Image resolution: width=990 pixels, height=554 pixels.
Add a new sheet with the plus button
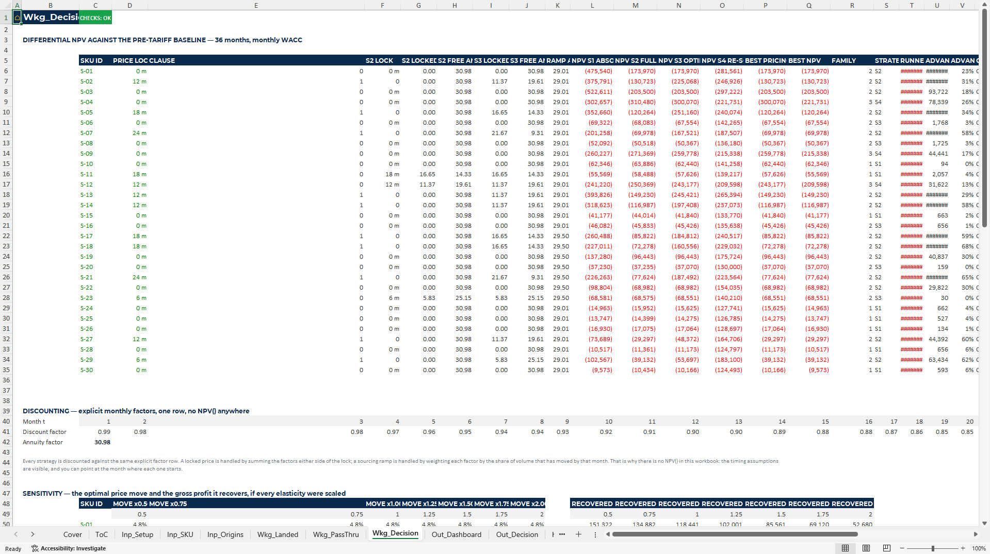[578, 534]
